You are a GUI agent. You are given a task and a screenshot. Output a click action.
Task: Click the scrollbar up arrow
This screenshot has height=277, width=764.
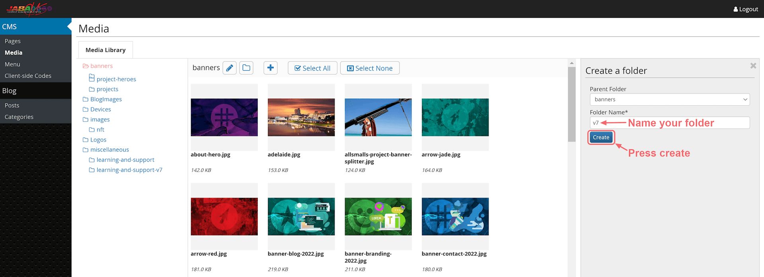(x=572, y=63)
